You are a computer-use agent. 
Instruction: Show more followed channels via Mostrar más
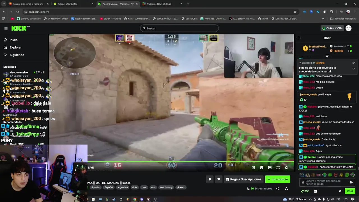tap(10, 115)
